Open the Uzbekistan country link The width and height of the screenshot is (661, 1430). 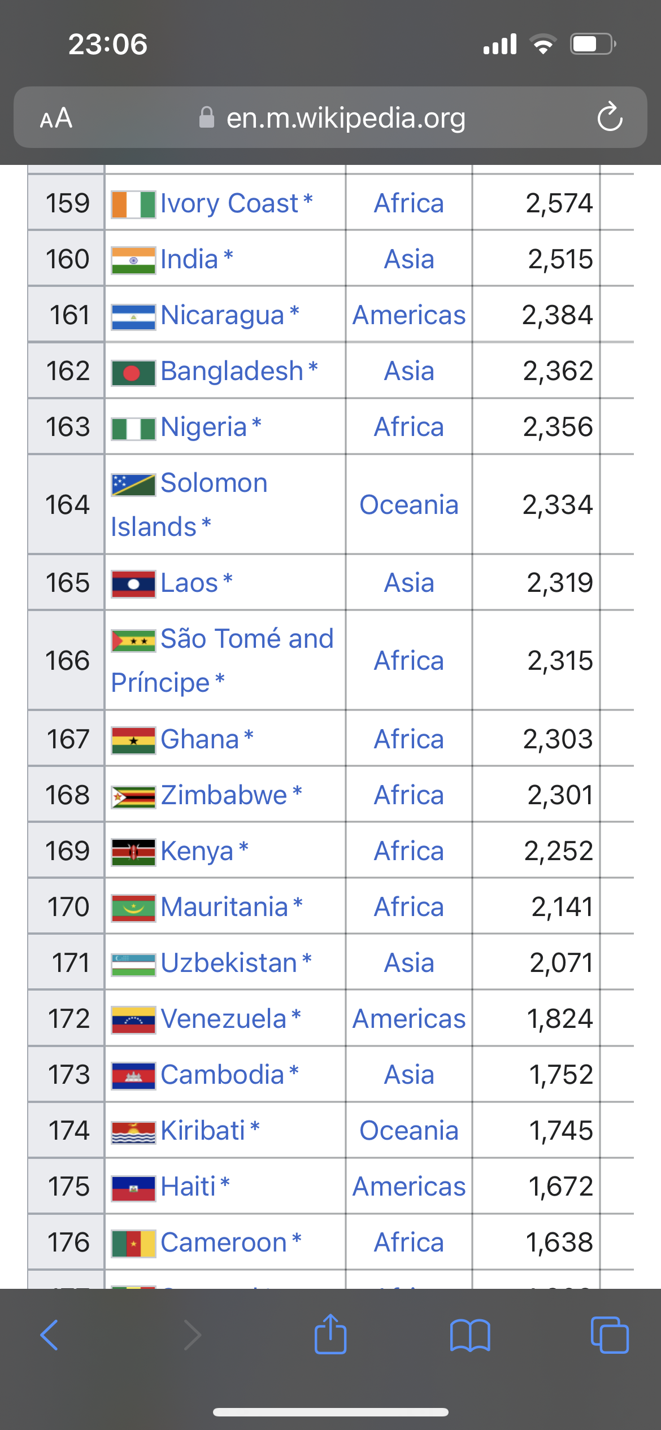pyautogui.click(x=229, y=962)
